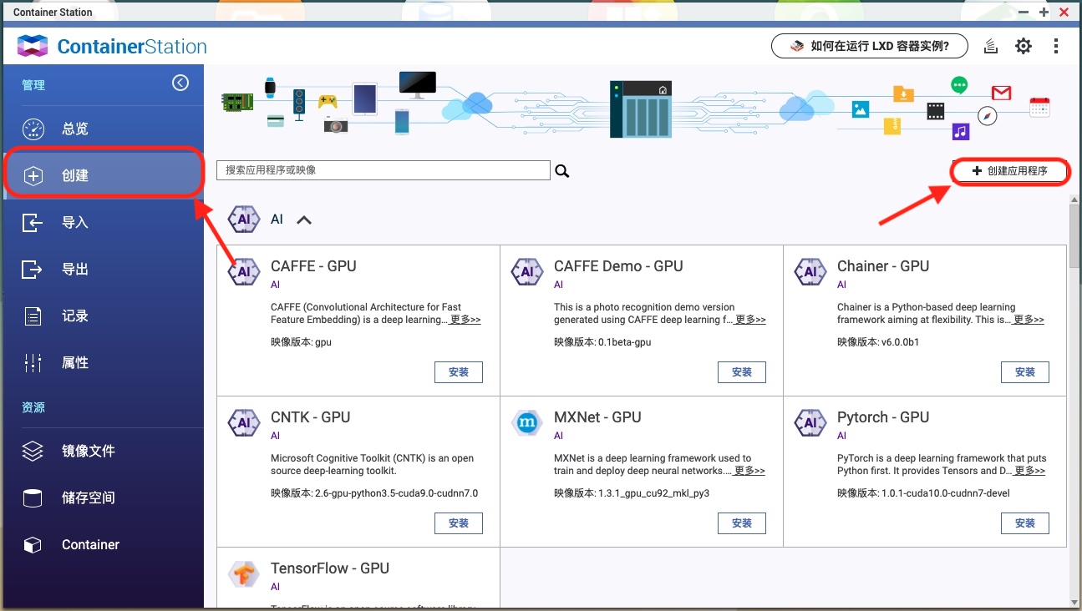The height and width of the screenshot is (611, 1082).
Task: Open the three-dot more menu
Action: (1056, 46)
